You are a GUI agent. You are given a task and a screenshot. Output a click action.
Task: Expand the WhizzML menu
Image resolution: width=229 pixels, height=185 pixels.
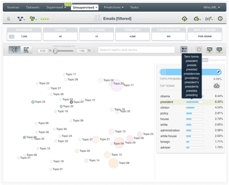click(x=211, y=7)
